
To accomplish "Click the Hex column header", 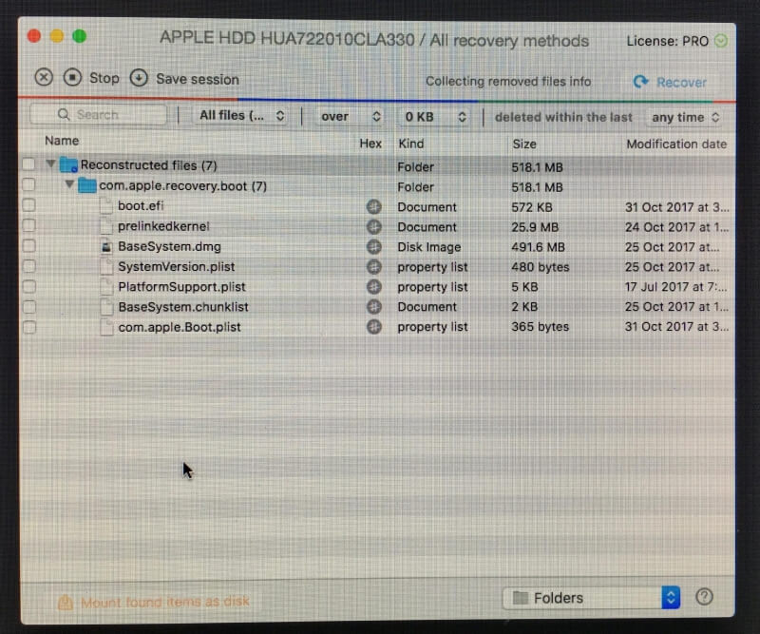I will (x=370, y=144).
